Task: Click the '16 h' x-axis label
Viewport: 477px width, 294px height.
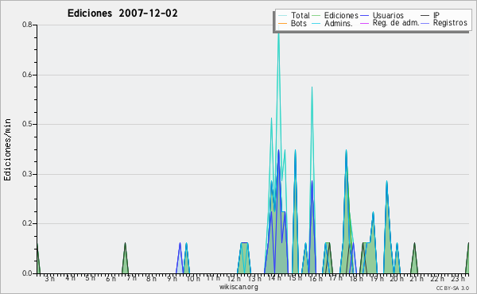Action: [316, 278]
